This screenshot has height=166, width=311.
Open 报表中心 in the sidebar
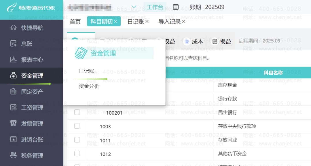32,59
